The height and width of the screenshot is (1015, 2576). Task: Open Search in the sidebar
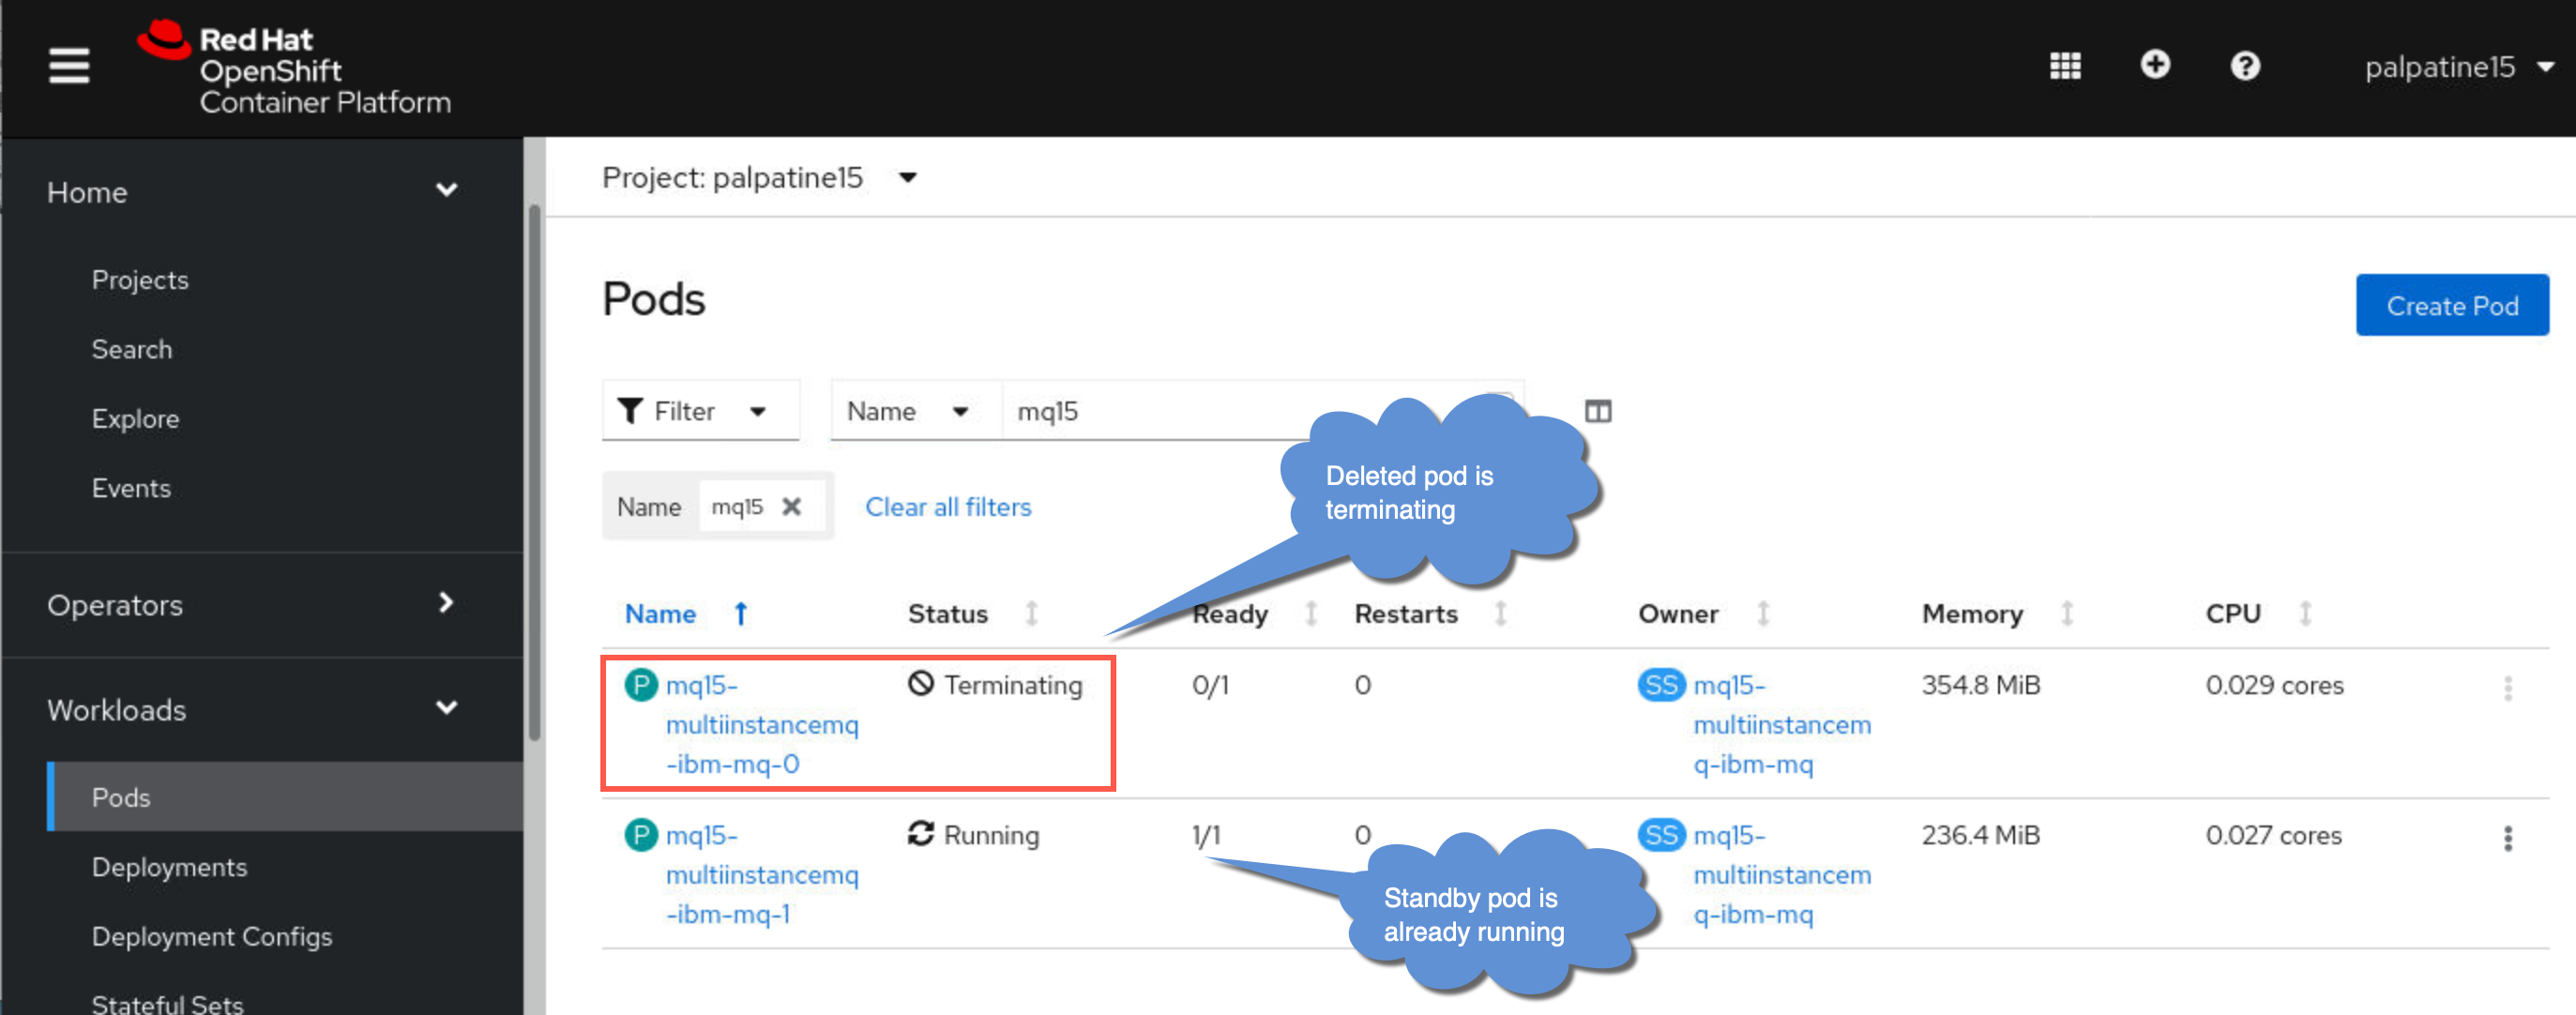[x=132, y=349]
